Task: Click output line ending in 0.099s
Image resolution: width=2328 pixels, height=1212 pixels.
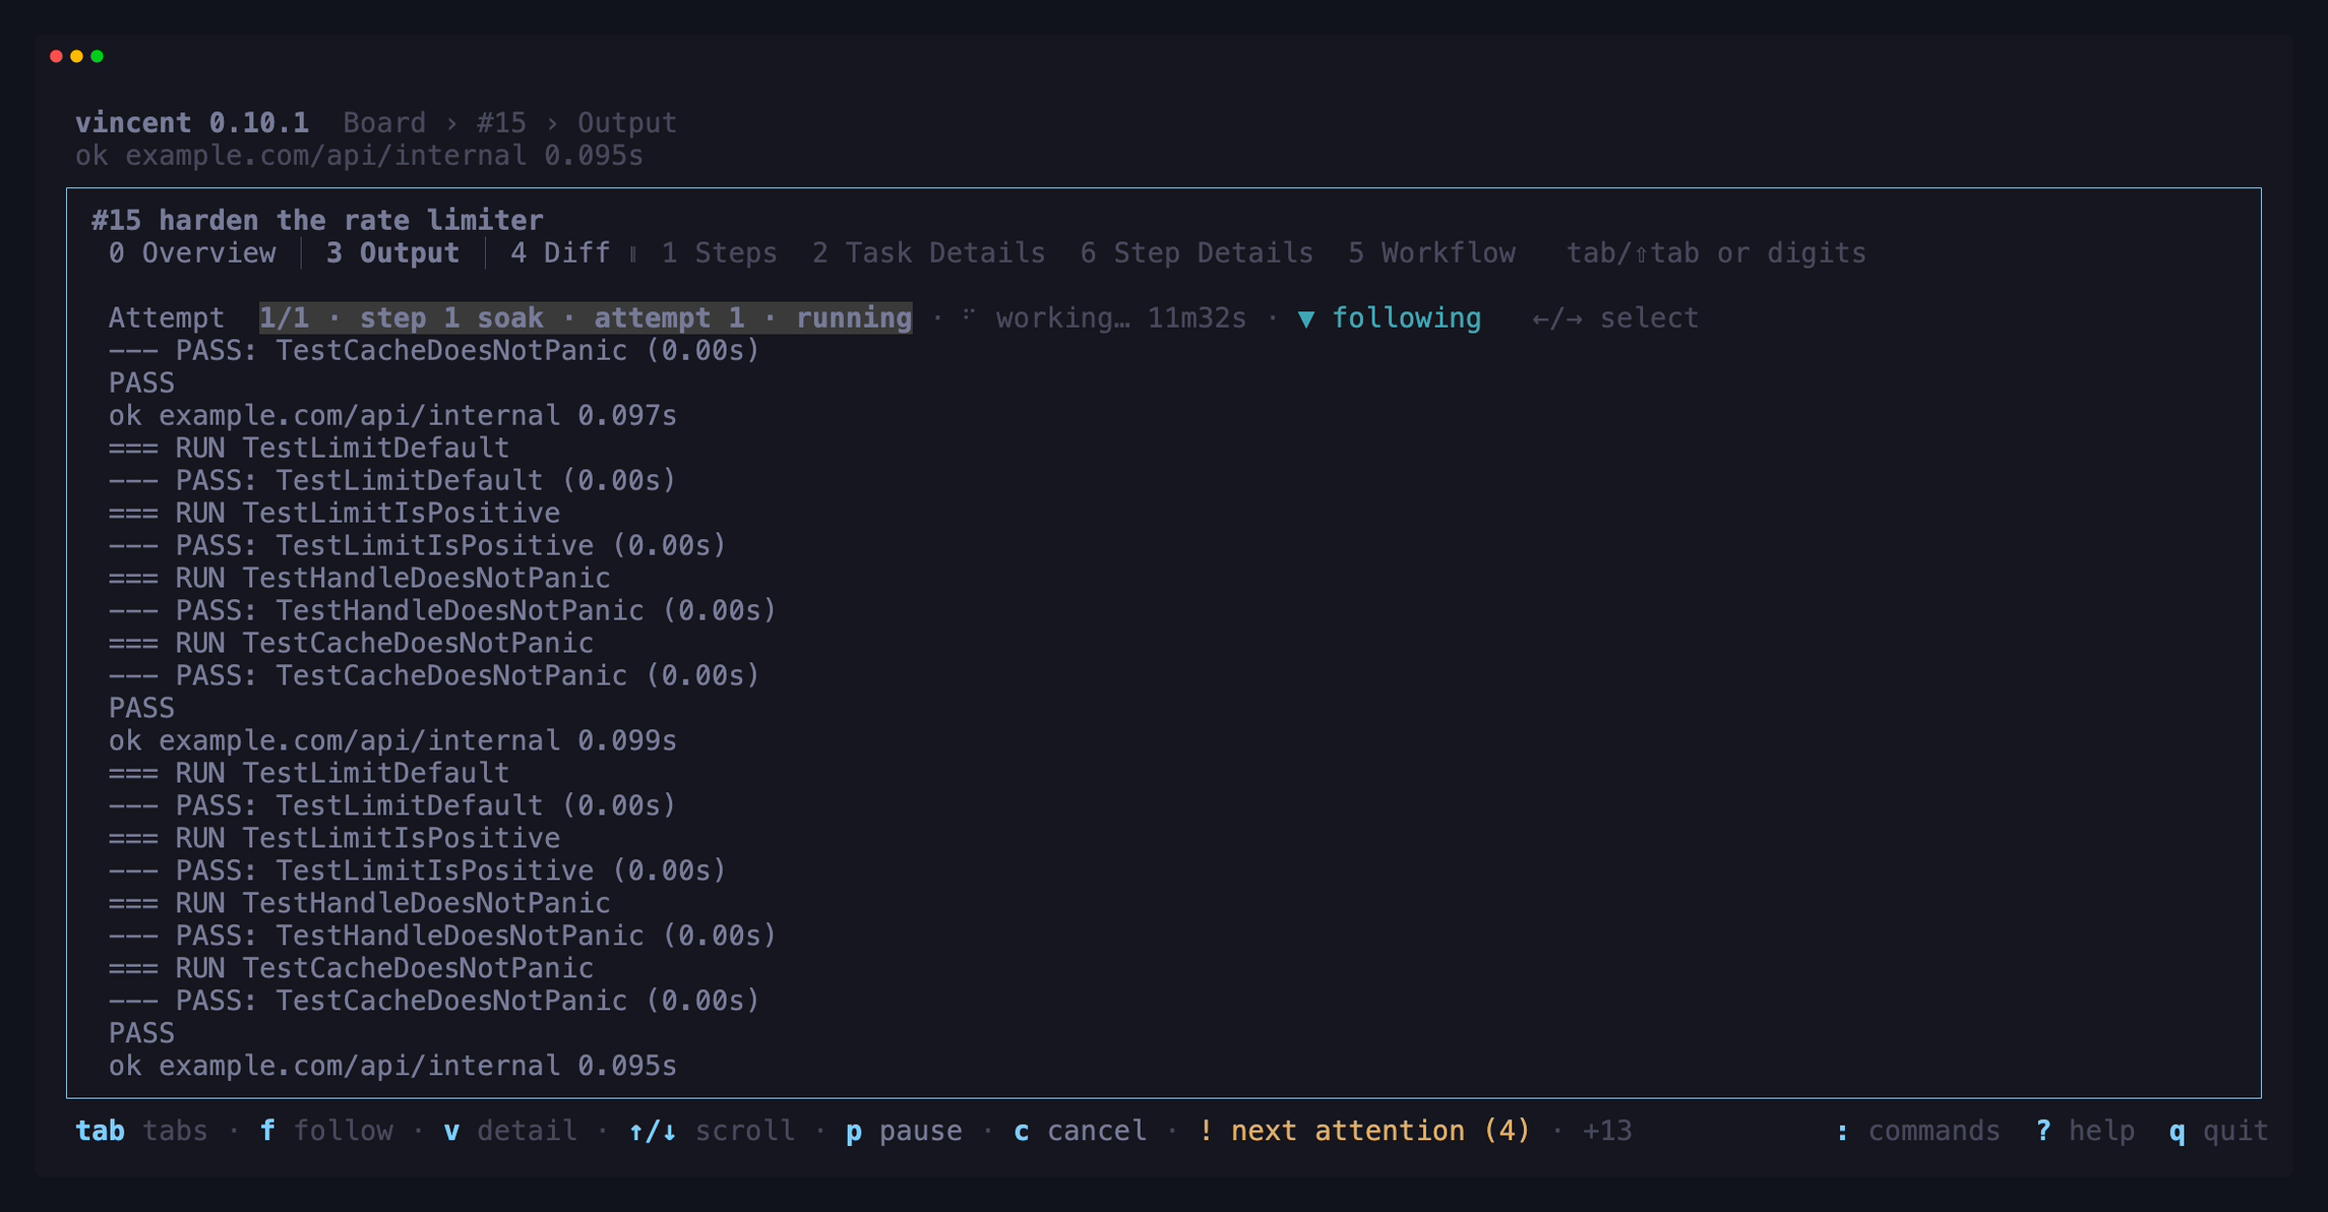Action: [x=392, y=741]
